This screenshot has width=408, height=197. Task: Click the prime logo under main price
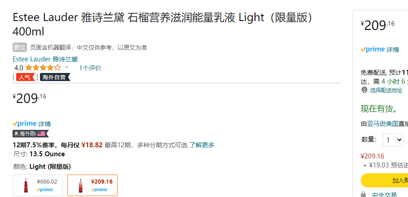tap(24, 124)
